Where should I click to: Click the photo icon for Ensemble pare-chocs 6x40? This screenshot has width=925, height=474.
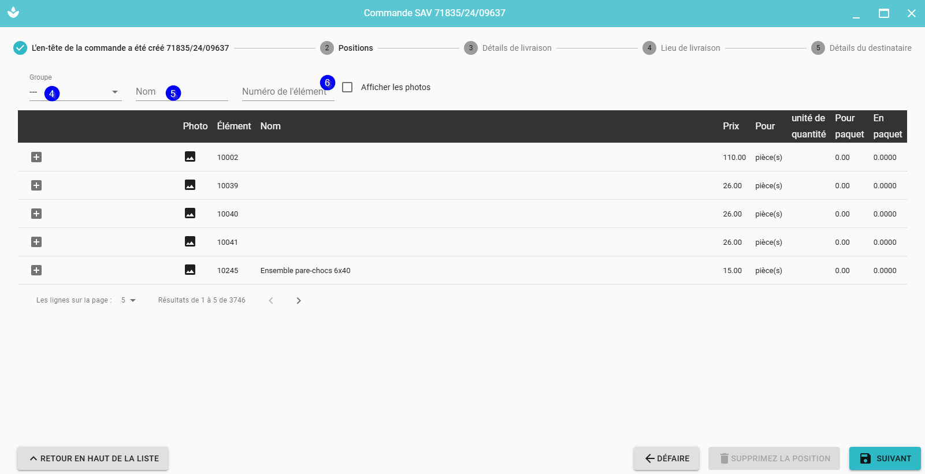190,270
